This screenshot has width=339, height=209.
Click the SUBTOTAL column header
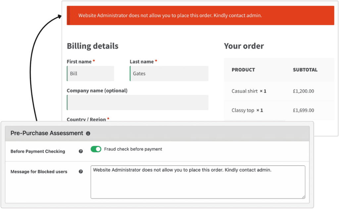click(x=305, y=70)
